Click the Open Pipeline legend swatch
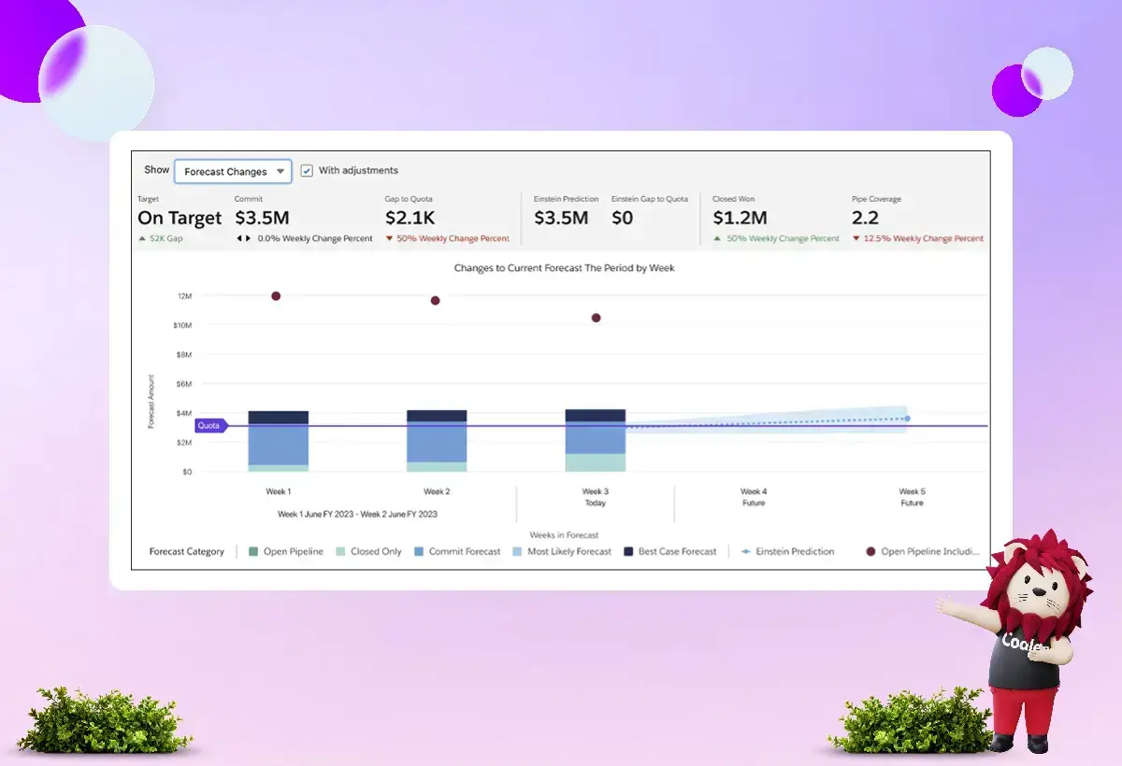Screen dimensions: 1122x766 pos(253,552)
